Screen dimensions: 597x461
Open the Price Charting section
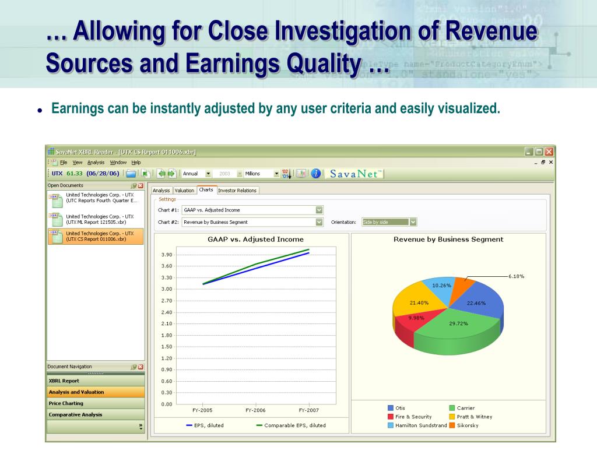[x=96, y=403]
